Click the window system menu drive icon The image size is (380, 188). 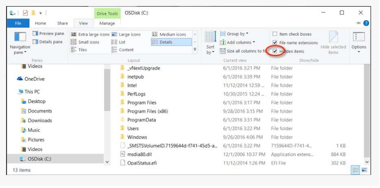(13, 13)
